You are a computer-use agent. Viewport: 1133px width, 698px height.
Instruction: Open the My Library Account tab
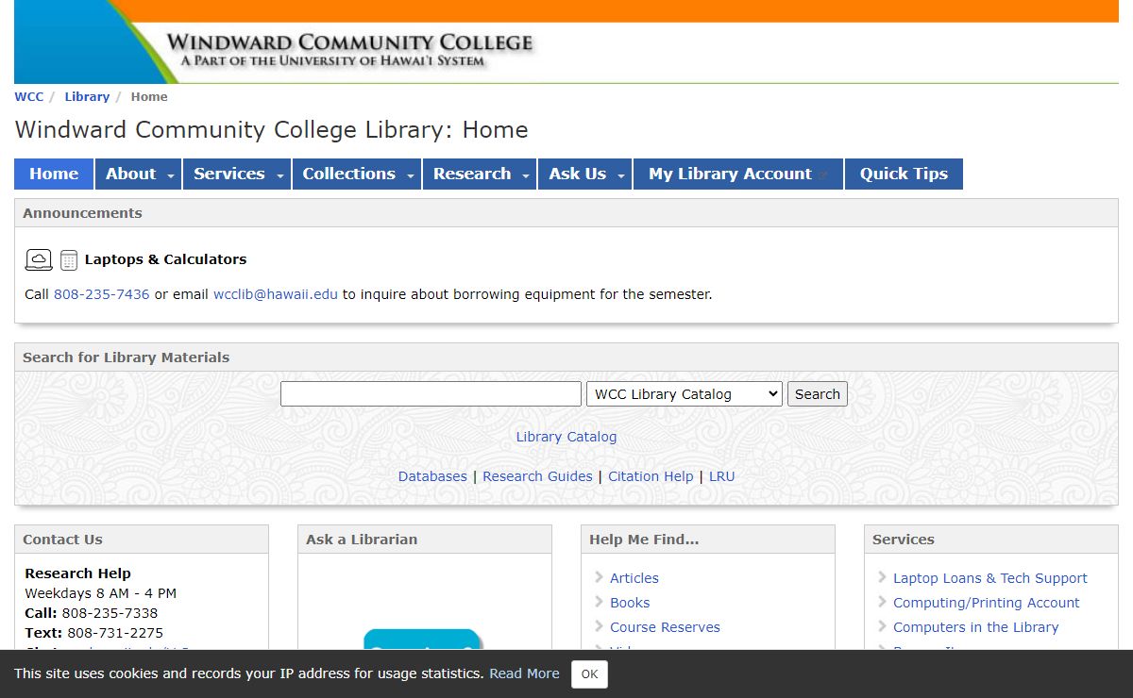point(738,174)
